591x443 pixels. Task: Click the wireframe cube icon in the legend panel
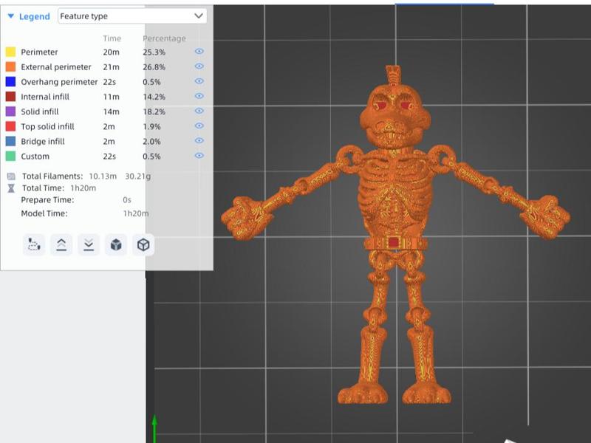click(x=143, y=245)
